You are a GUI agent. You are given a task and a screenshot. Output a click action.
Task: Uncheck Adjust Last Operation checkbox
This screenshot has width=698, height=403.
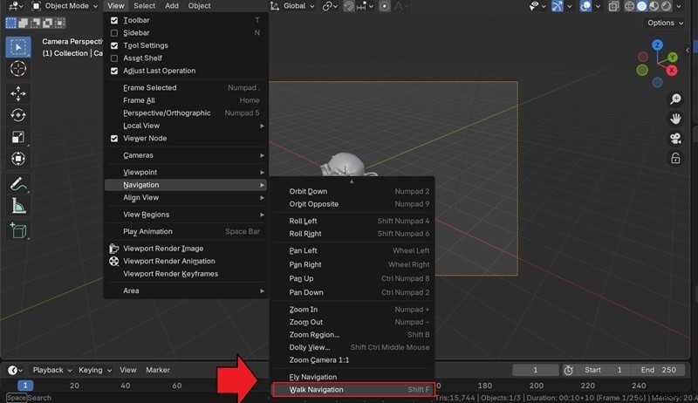[x=114, y=72]
